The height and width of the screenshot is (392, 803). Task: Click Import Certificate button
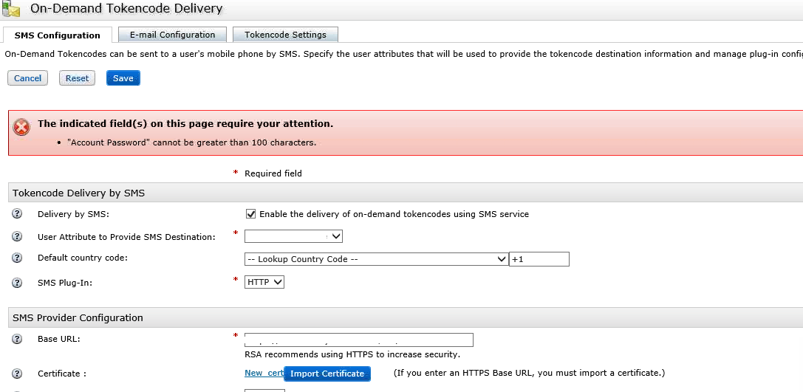pos(327,374)
